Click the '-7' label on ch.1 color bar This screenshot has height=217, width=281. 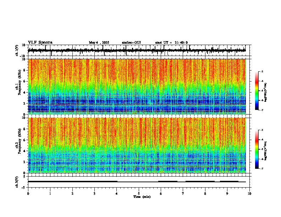pyautogui.click(x=262, y=110)
